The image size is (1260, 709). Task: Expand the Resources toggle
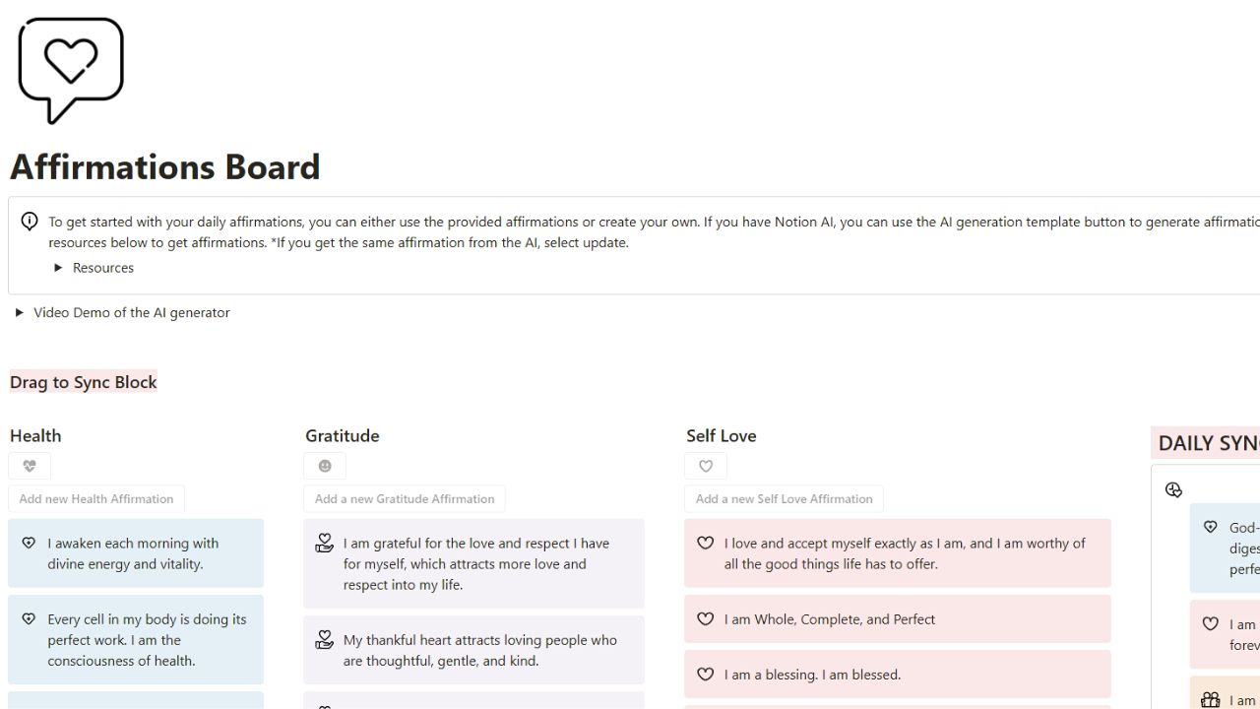[x=59, y=268]
